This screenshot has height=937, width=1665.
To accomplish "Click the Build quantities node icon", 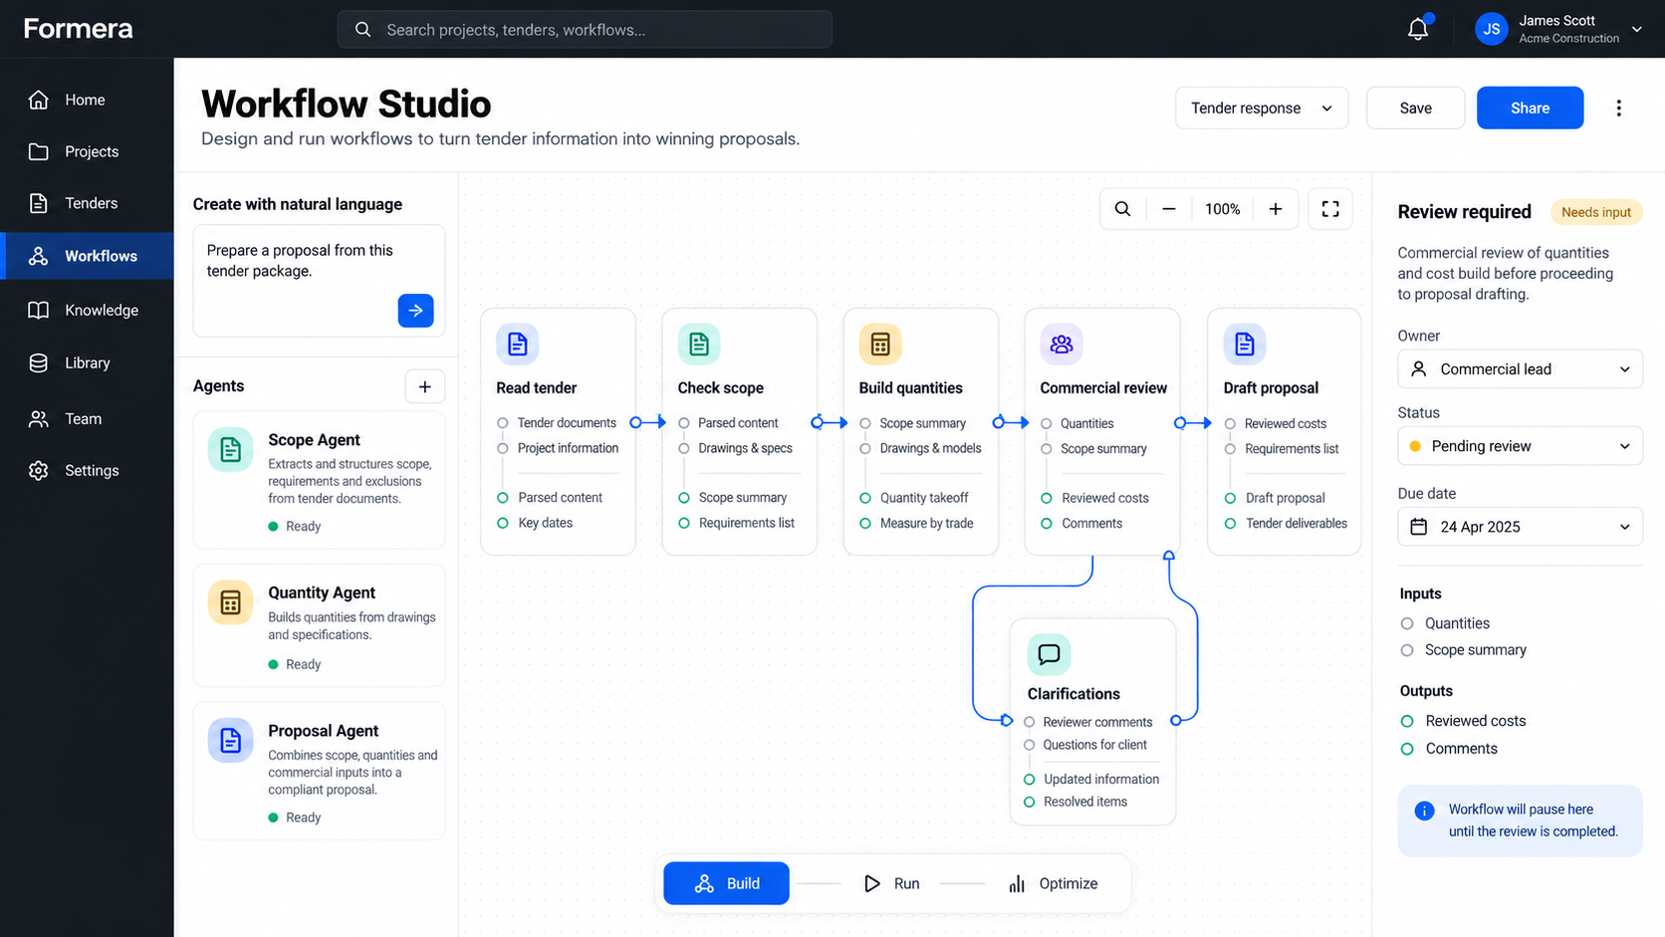I will tap(880, 344).
